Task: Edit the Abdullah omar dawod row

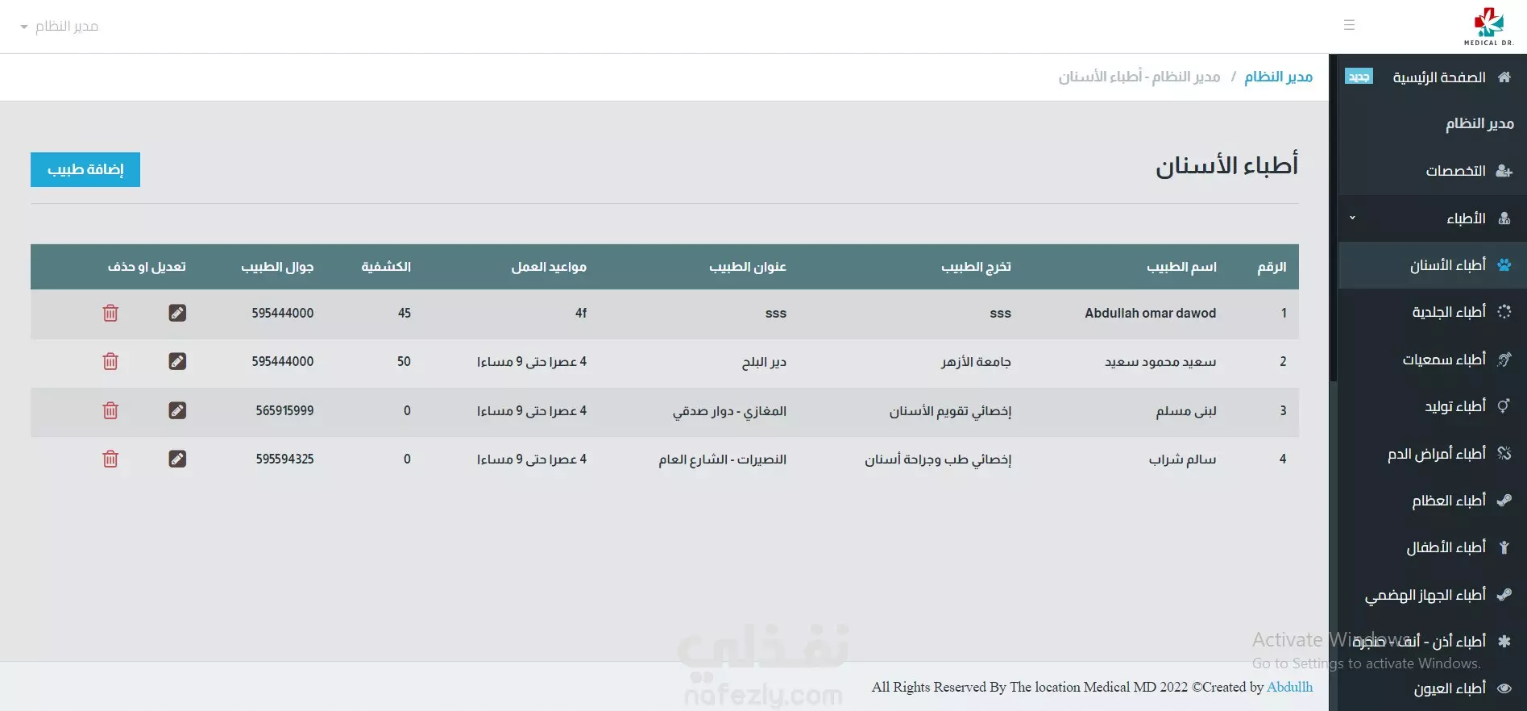Action: (177, 313)
